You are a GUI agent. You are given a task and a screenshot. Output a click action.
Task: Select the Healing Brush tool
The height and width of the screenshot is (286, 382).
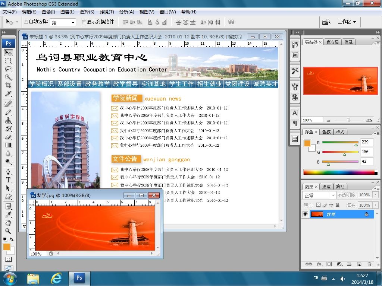[8, 104]
